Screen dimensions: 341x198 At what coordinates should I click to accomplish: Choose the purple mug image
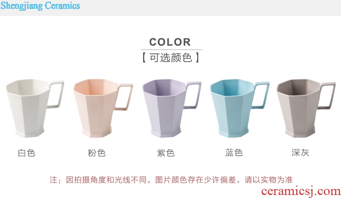[172, 108]
